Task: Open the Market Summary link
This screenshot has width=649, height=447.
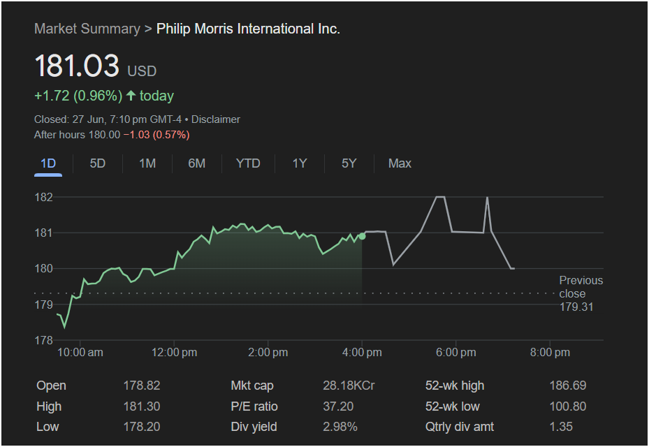Action: [x=87, y=29]
